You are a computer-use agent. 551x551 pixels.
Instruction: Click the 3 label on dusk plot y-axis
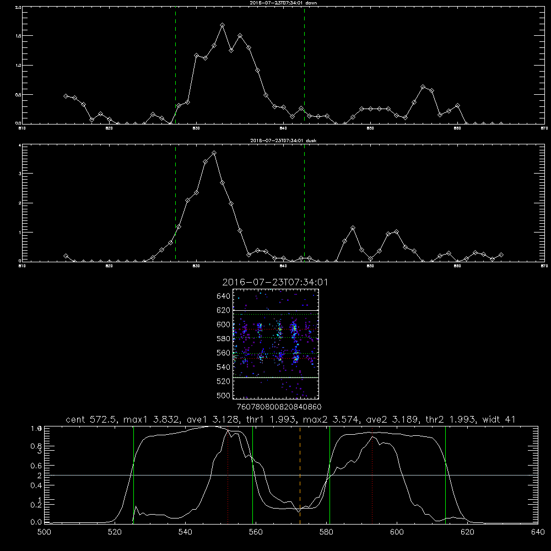pos(20,174)
